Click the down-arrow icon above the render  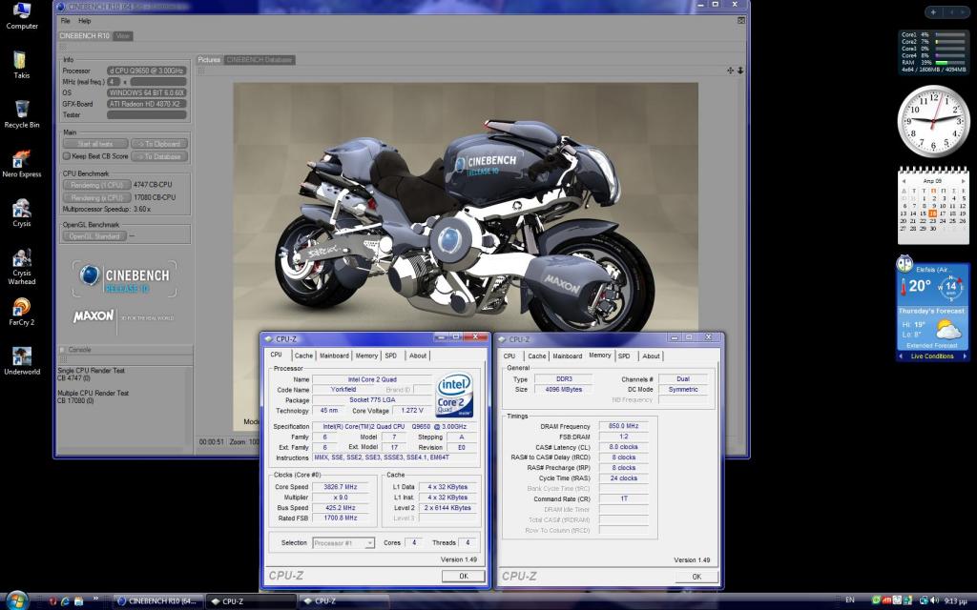click(740, 71)
